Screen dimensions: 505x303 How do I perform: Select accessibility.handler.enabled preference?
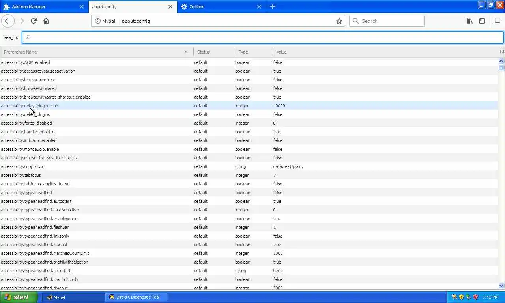(249, 132)
